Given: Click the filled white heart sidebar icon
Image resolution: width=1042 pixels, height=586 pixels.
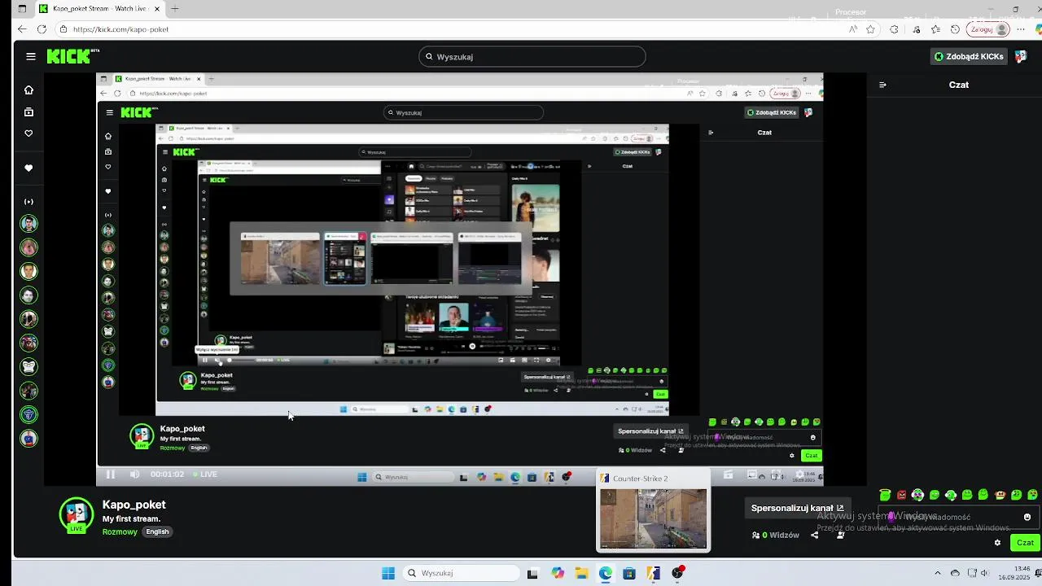Looking at the screenshot, I should click(x=28, y=168).
